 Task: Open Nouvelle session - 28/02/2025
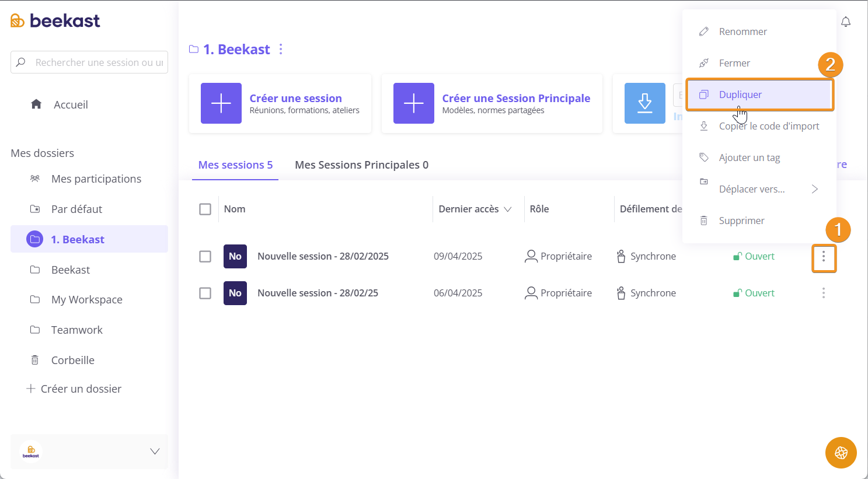(x=323, y=256)
